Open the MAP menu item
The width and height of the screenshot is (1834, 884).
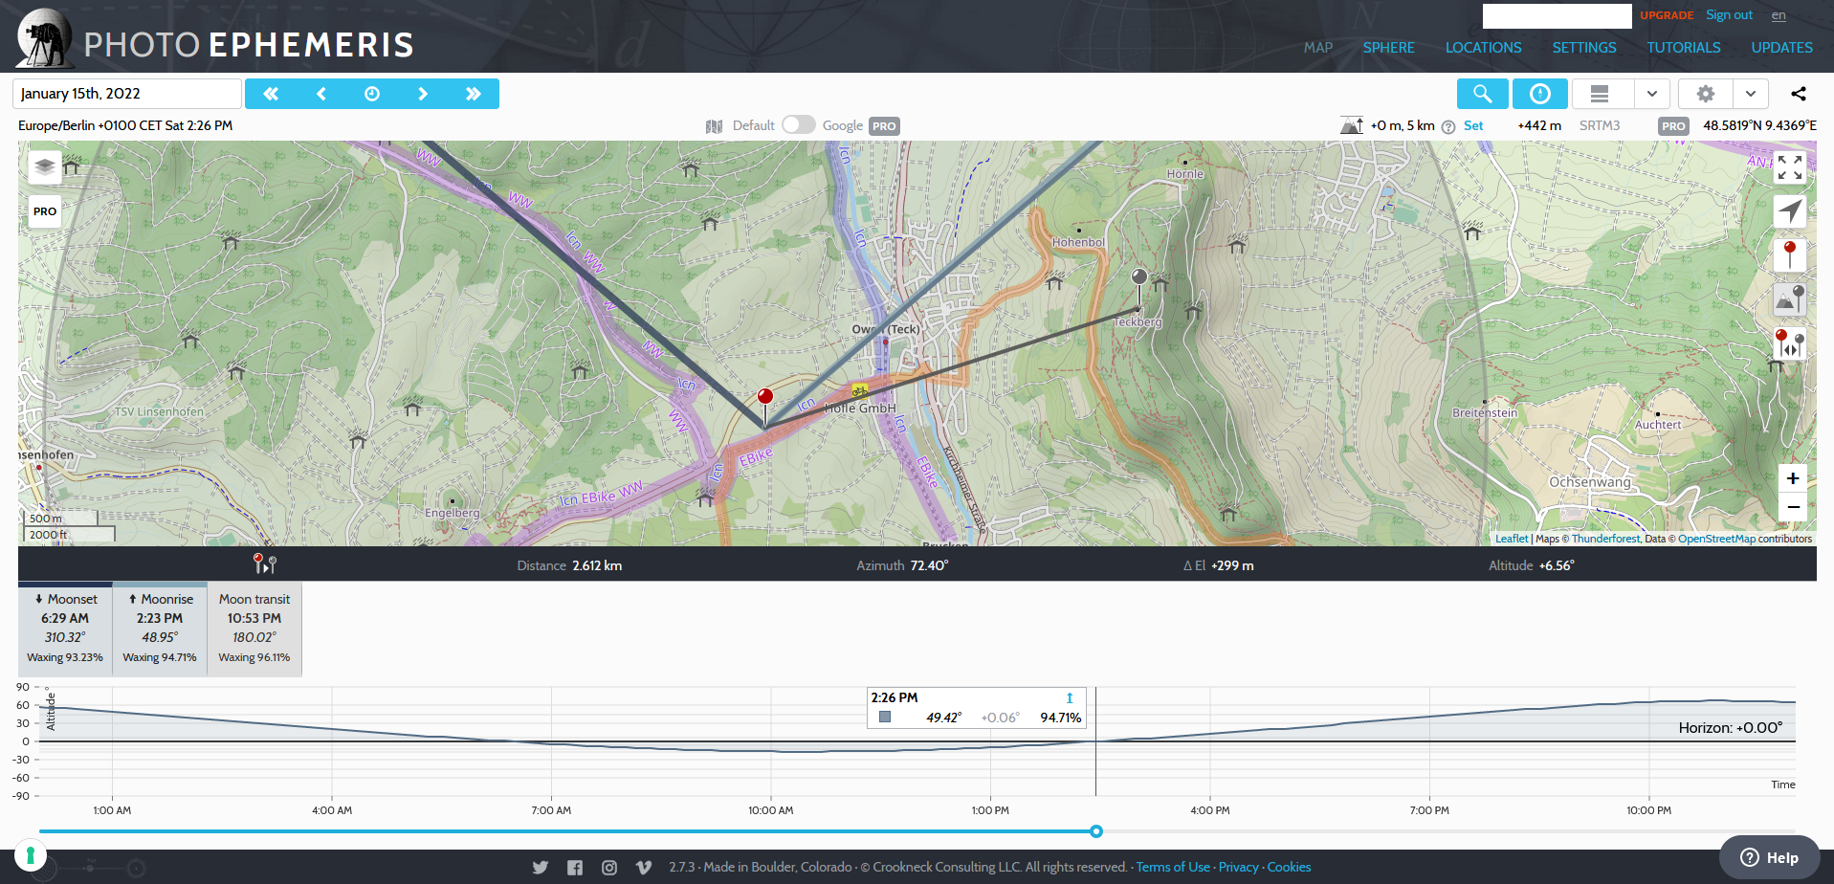pyautogui.click(x=1318, y=47)
